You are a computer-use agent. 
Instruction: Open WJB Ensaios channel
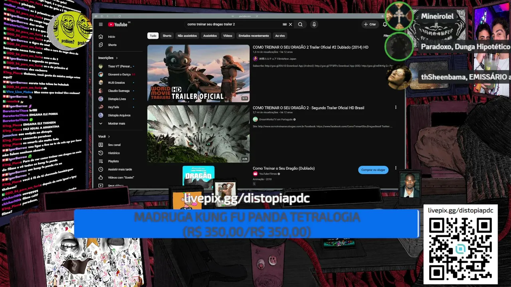[x=116, y=83]
